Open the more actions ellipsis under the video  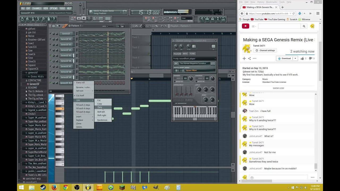254,58
